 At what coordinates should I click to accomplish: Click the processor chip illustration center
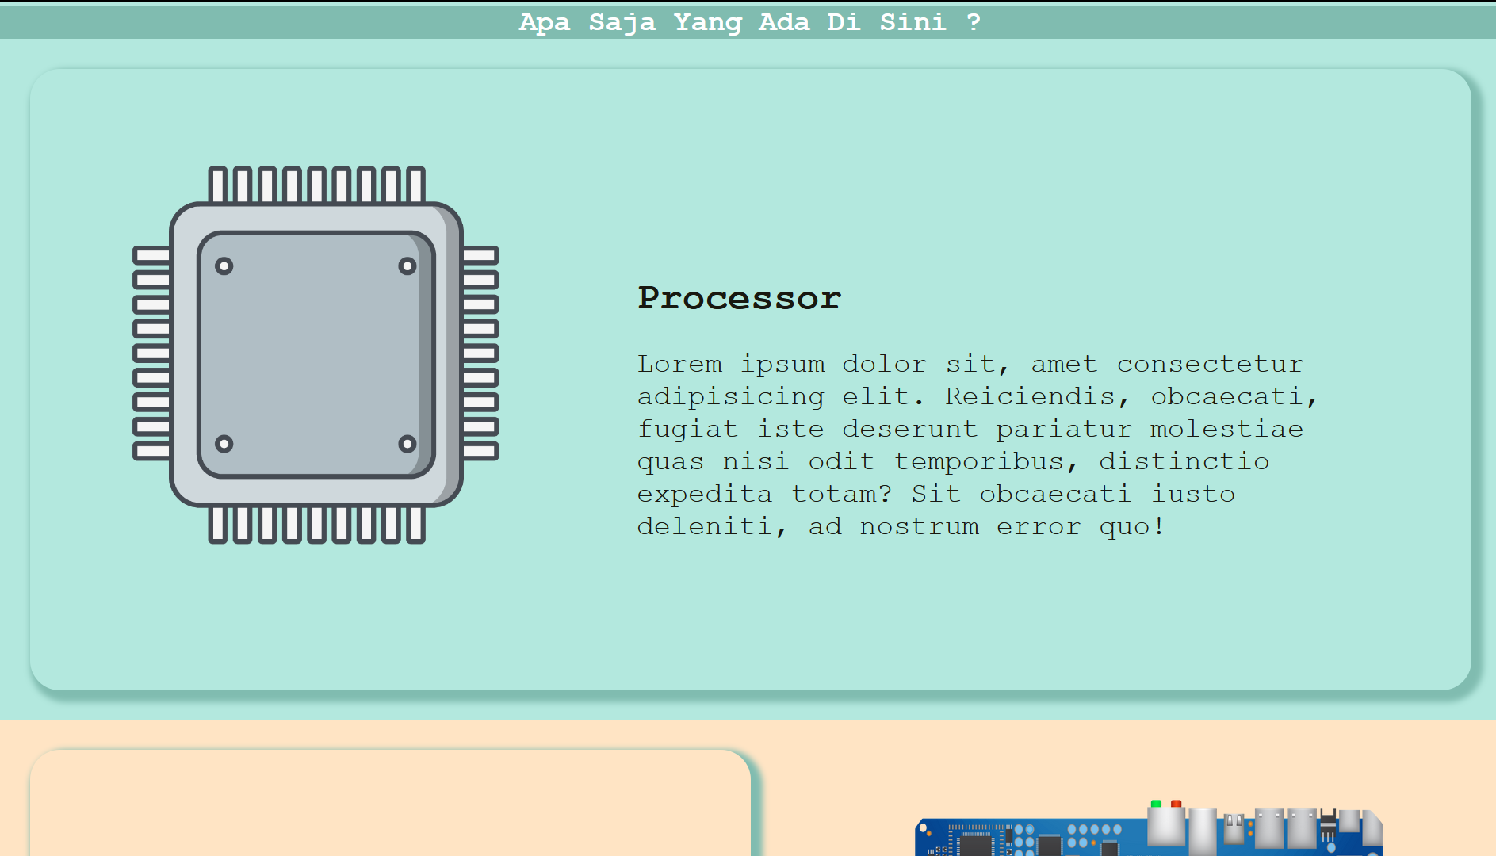[316, 354]
